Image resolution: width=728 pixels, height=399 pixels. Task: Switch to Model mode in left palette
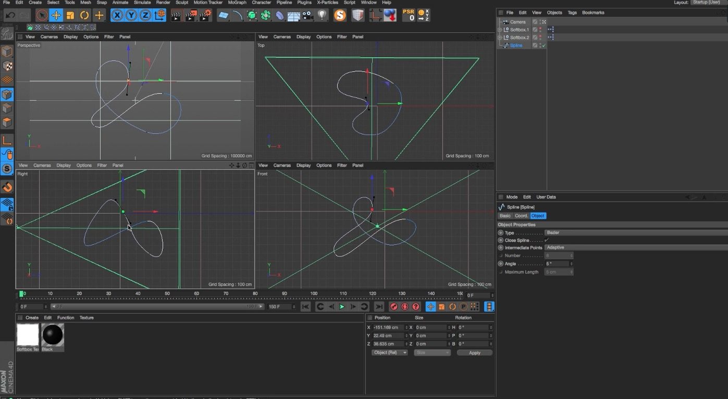pyautogui.click(x=7, y=52)
